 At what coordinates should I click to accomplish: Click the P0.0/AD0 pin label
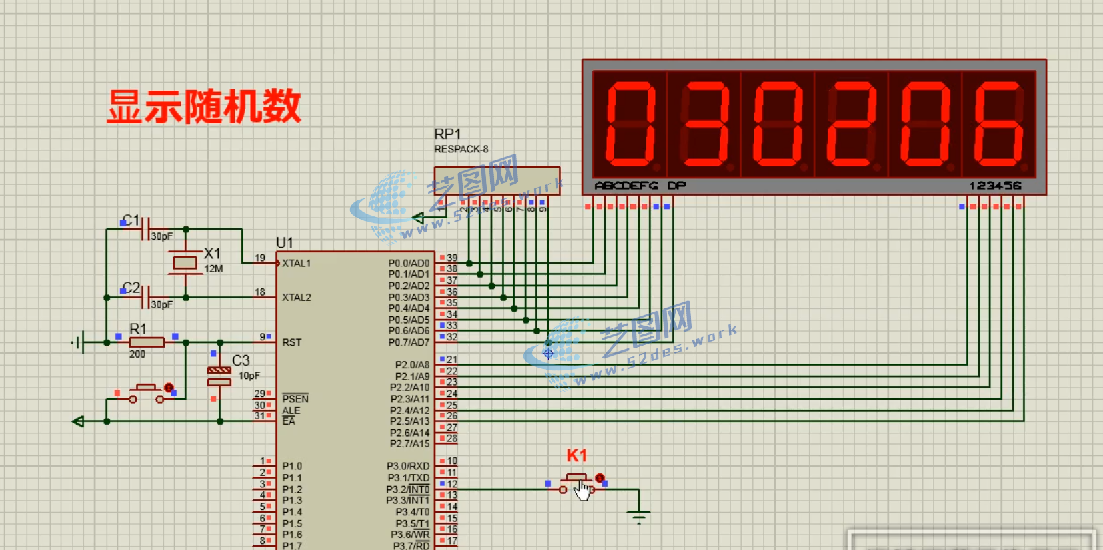pos(409,263)
